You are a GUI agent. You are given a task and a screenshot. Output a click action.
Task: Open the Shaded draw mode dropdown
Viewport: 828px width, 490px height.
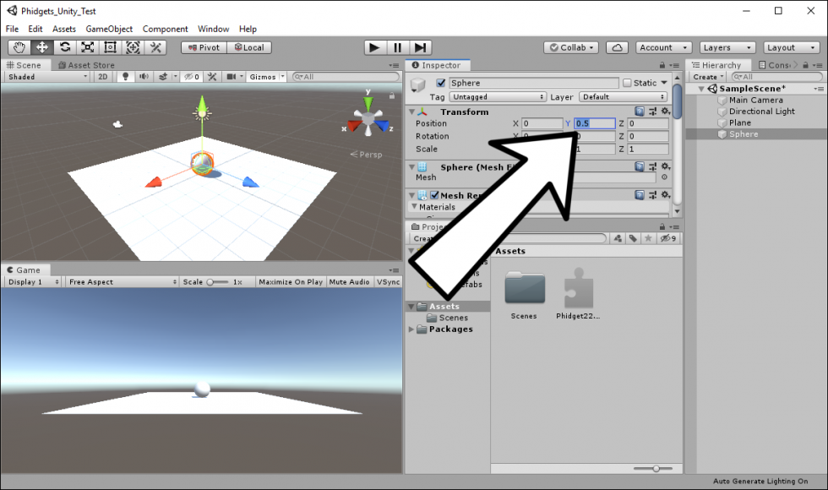[x=46, y=77]
